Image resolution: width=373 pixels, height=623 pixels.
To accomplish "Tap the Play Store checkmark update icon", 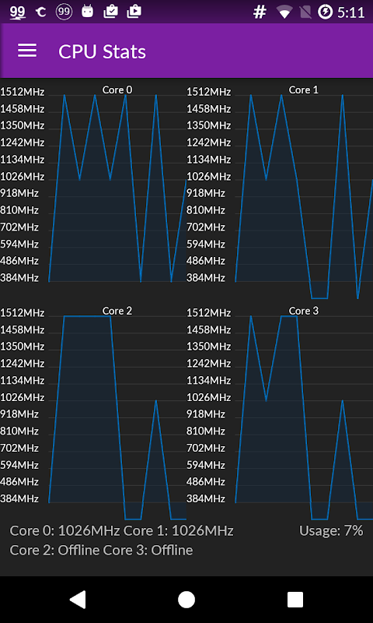I will [x=111, y=12].
